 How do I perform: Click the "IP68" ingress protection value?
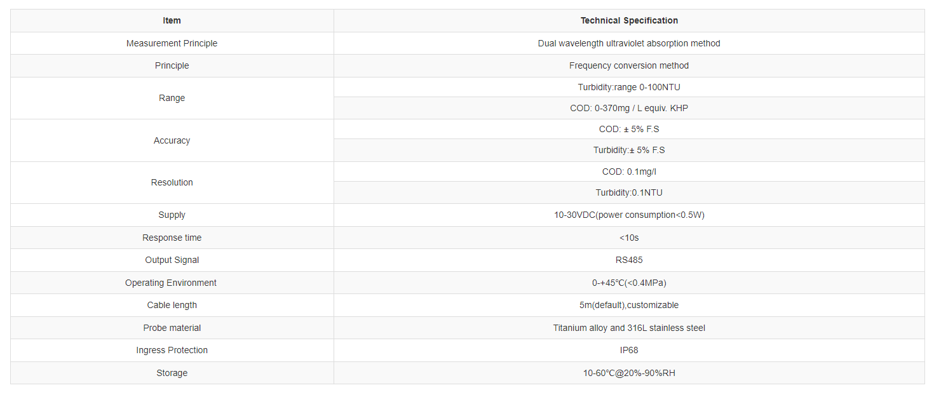(629, 350)
